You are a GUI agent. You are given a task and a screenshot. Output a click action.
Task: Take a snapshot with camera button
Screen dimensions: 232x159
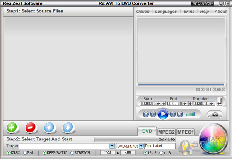pos(215,114)
